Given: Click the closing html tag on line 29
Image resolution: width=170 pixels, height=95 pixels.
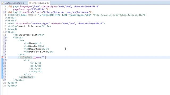Looking at the screenshot, I should point(12,85).
